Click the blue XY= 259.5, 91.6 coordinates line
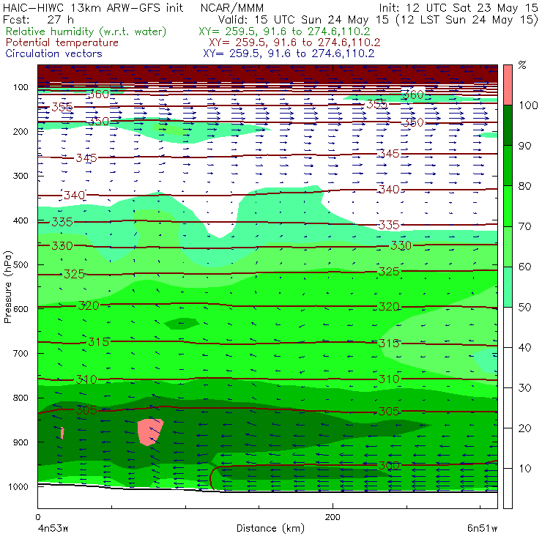542x542 pixels. coord(289,53)
